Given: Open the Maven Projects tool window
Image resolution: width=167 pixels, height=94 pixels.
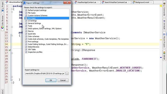Looking at the screenshot, I should click(x=164, y=40).
